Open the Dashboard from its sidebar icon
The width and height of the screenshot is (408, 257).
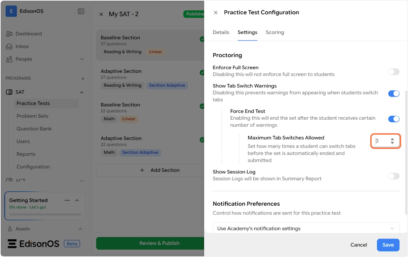(x=9, y=34)
